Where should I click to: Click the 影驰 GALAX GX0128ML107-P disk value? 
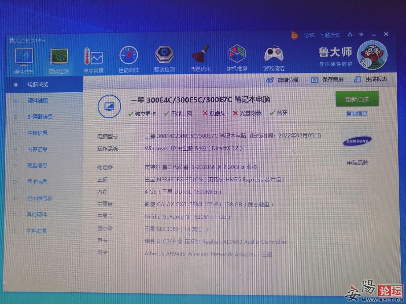tap(209, 204)
